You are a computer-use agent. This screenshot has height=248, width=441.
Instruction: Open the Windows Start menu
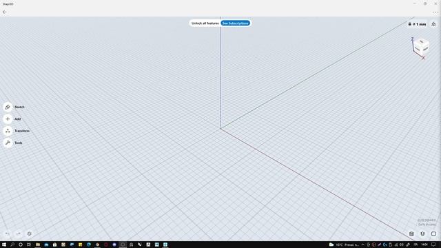click(4, 245)
